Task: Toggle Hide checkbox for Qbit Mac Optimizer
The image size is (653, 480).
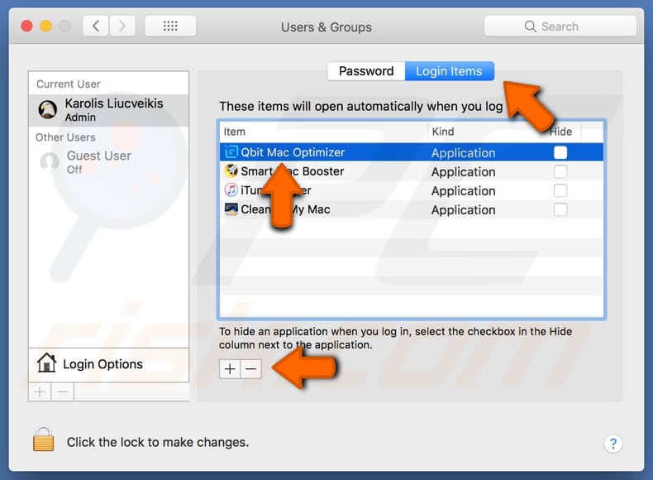Action: coord(560,152)
